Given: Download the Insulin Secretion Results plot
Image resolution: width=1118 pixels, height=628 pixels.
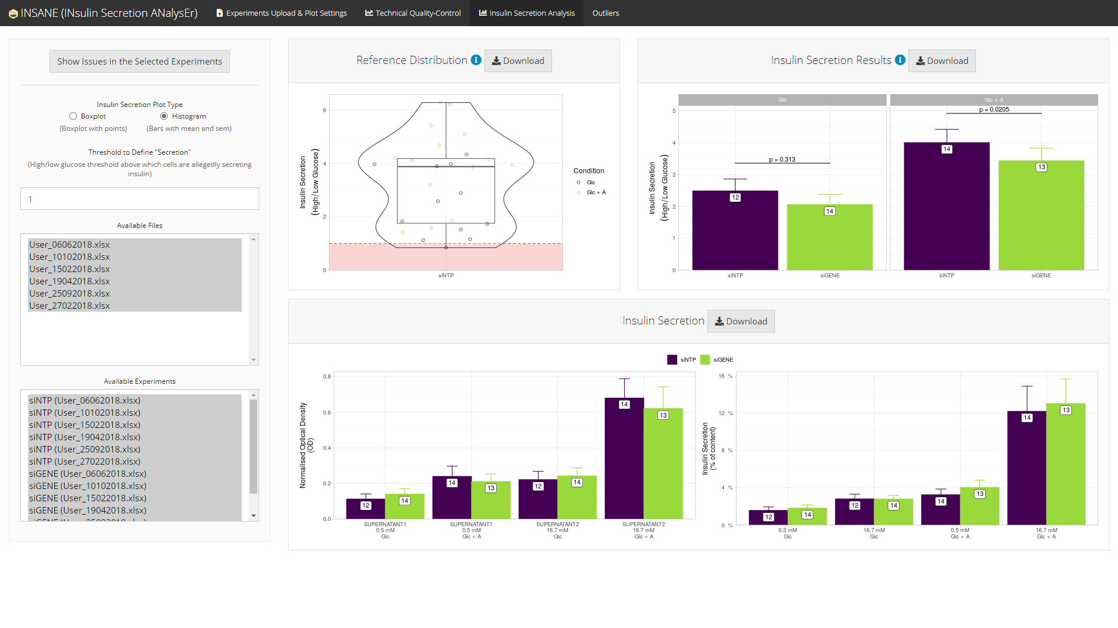Looking at the screenshot, I should click(942, 60).
